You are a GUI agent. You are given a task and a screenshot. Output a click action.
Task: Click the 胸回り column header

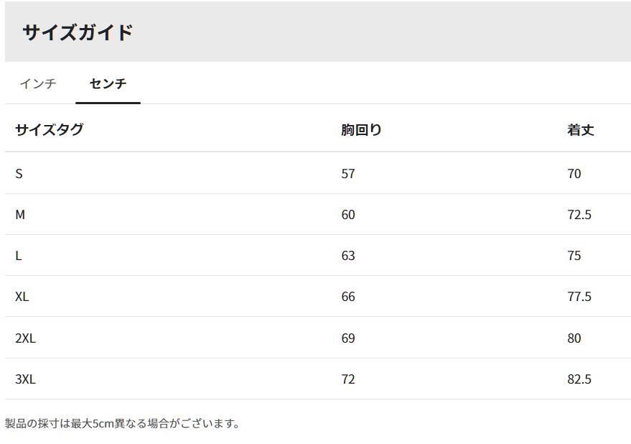(361, 130)
